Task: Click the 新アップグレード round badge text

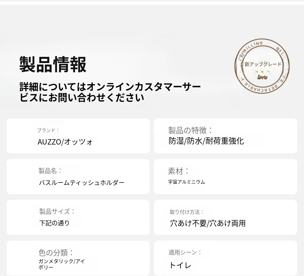Action: pyautogui.click(x=263, y=64)
